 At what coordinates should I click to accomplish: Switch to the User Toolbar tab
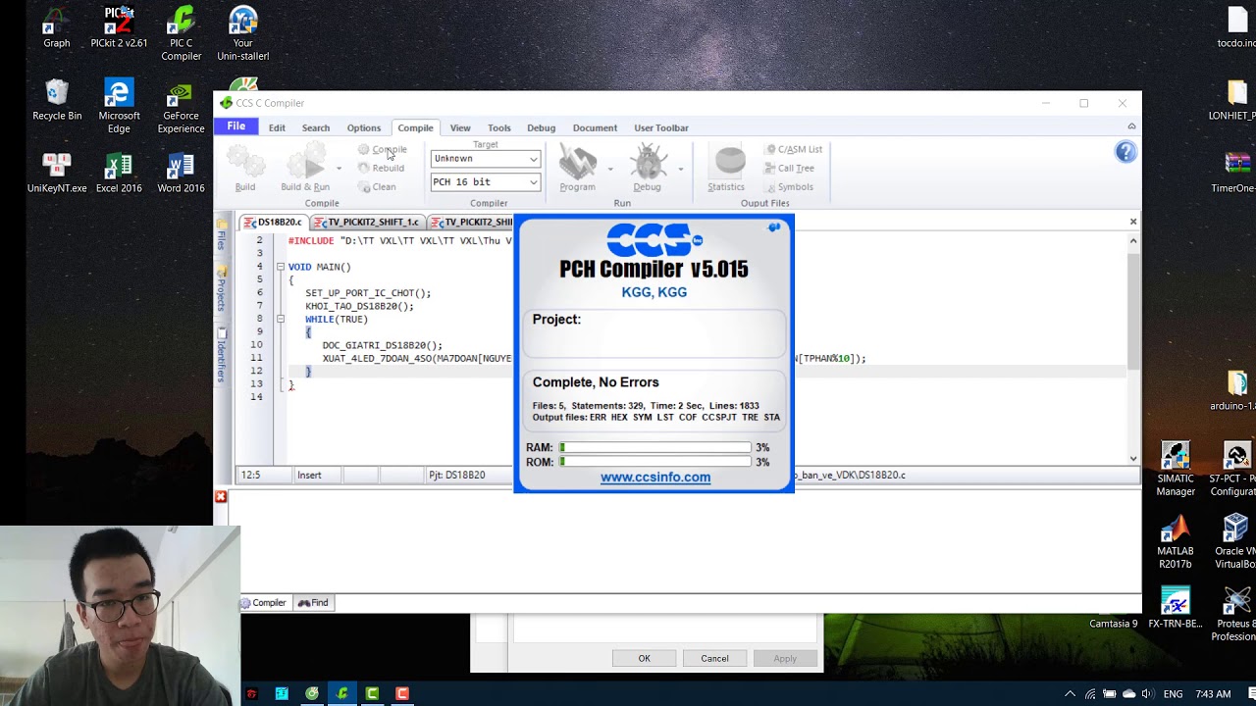[661, 127]
